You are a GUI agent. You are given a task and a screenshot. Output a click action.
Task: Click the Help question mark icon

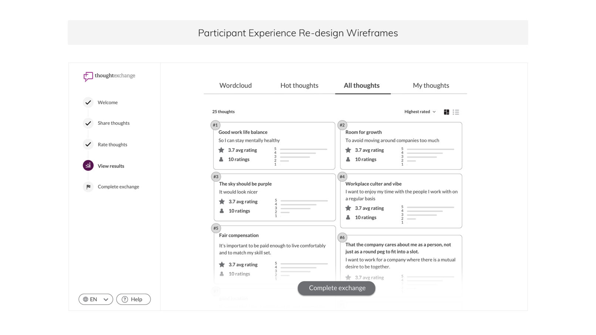point(125,300)
